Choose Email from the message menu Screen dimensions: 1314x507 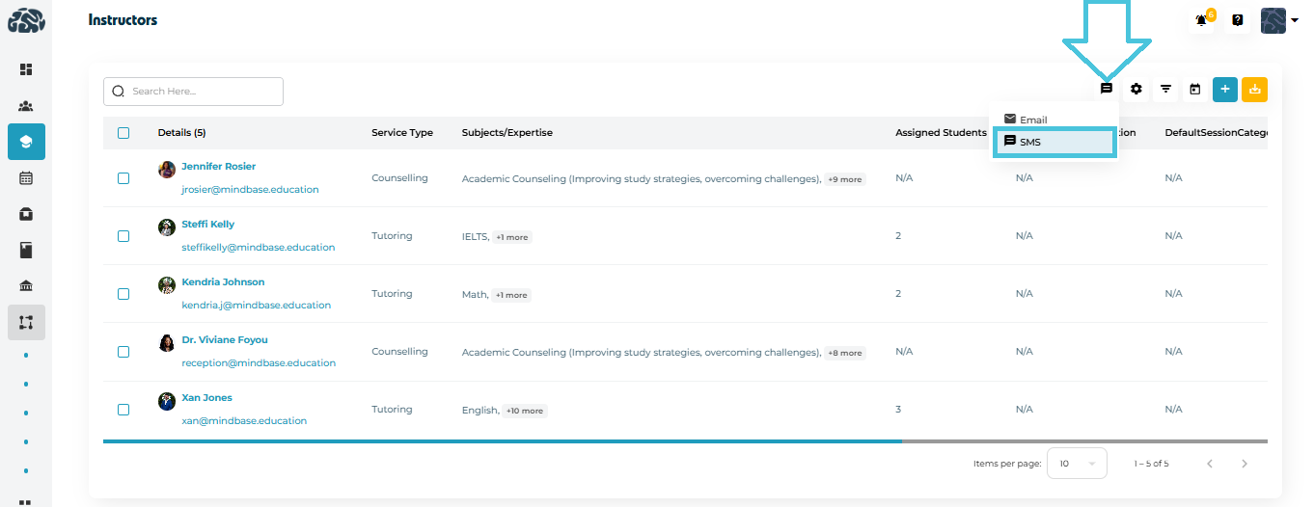(1033, 120)
